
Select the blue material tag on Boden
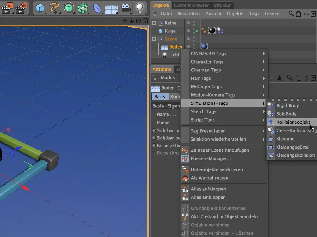pos(204,46)
